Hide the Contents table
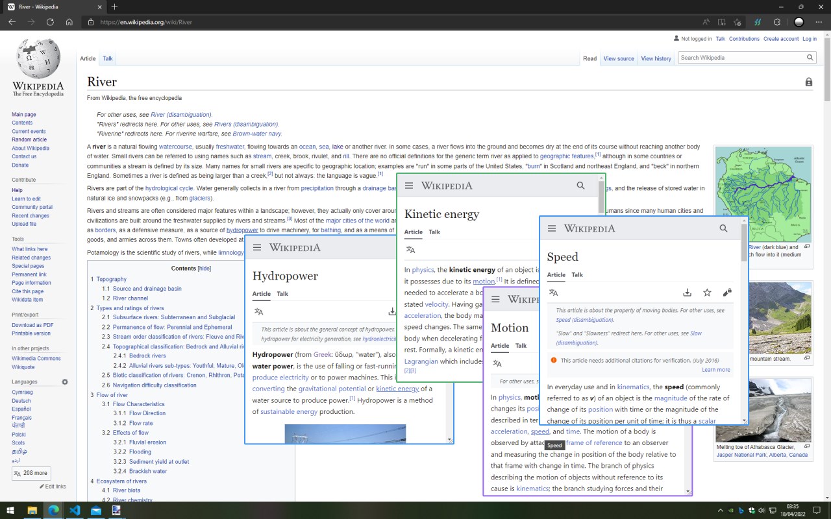This screenshot has width=831, height=519. point(205,269)
